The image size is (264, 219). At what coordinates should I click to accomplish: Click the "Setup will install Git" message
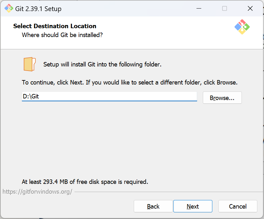102,65
